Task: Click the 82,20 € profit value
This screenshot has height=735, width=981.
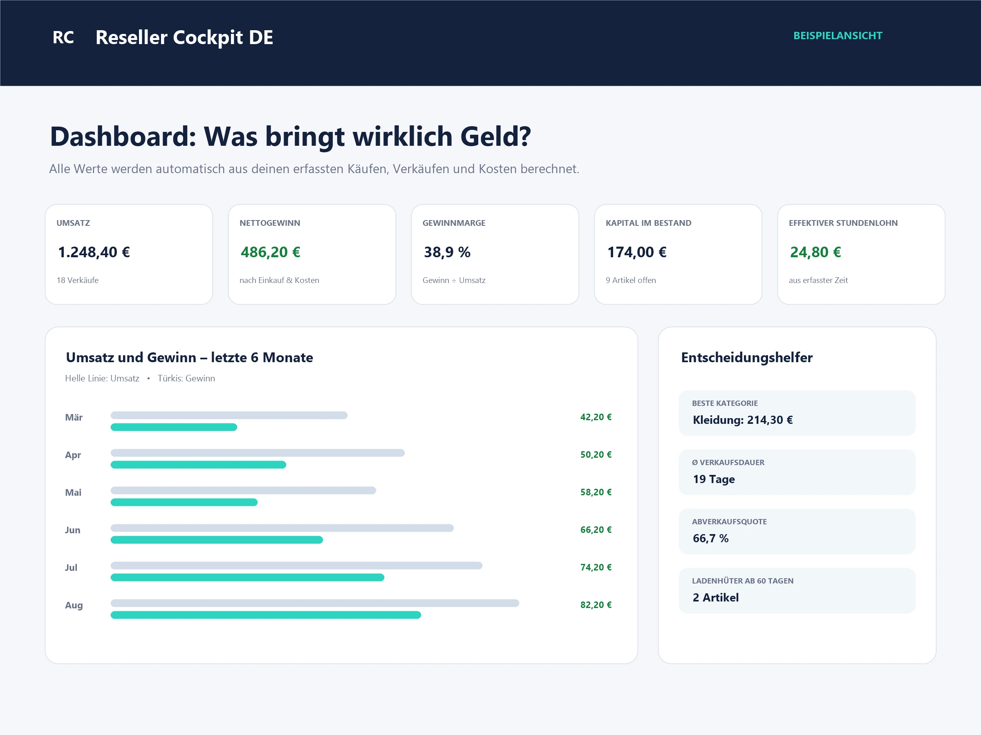Action: 596,606
